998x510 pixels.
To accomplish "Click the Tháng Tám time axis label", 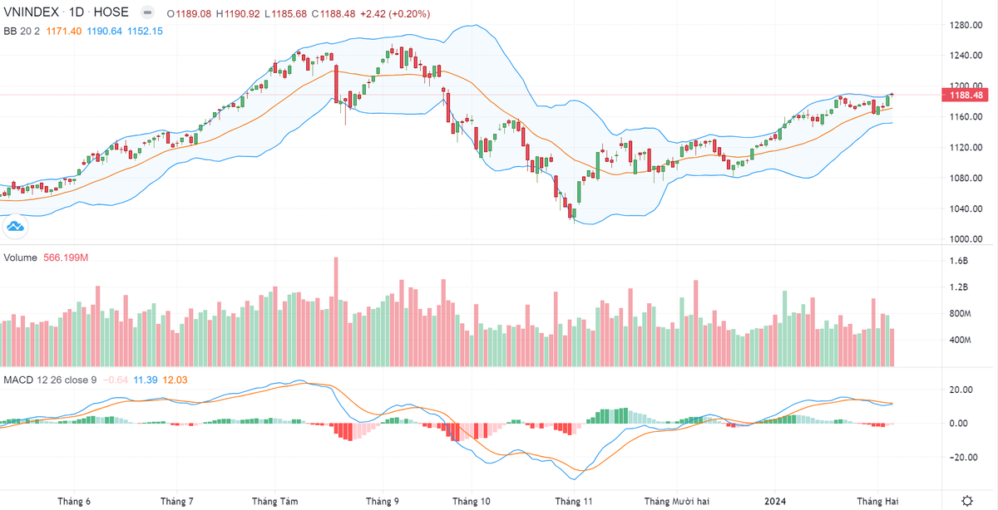I will [274, 501].
